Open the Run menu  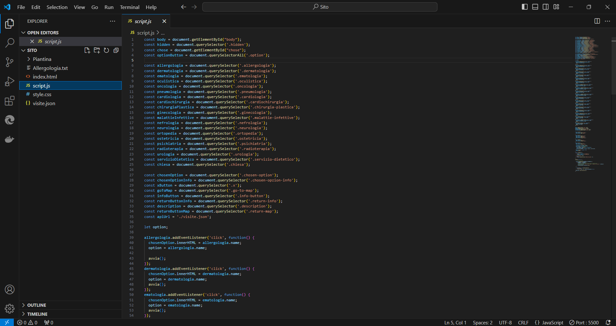109,7
